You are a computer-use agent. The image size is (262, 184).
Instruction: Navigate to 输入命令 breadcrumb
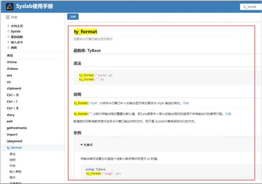17,42
